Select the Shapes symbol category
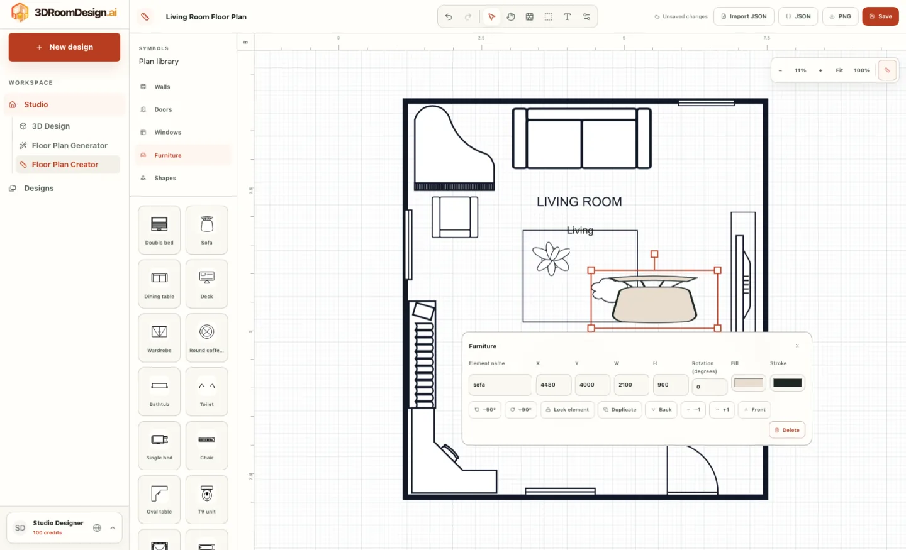Viewport: 906px width, 550px height. [182, 178]
